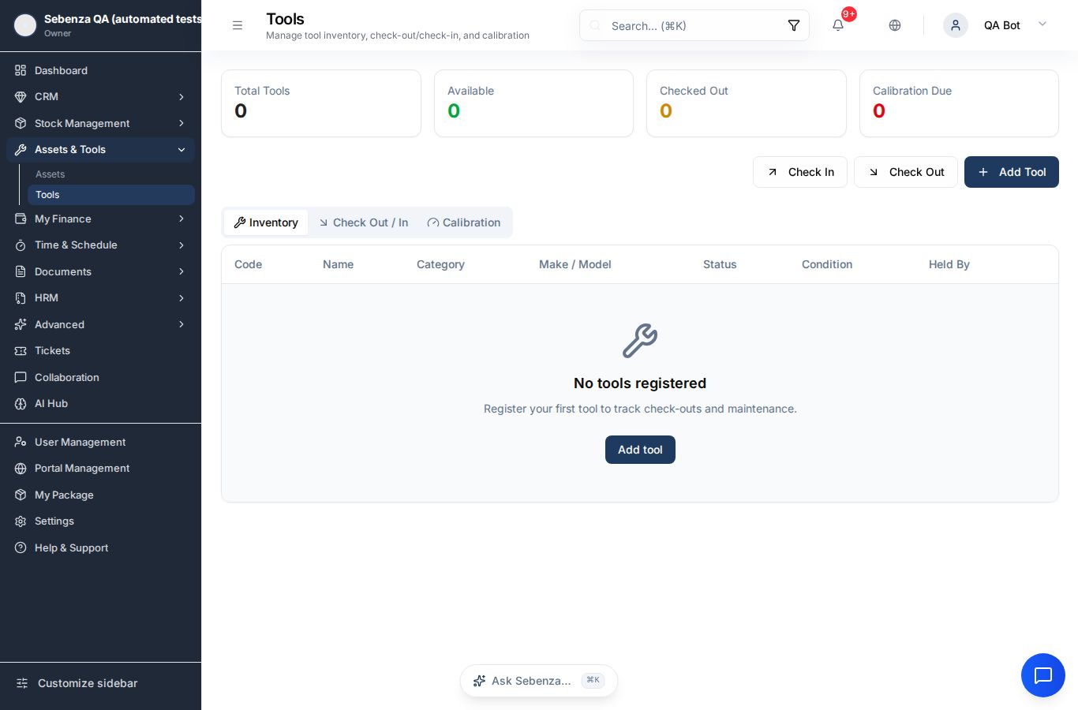
Task: Collapse the Assets & Tools chevron
Action: point(182,149)
